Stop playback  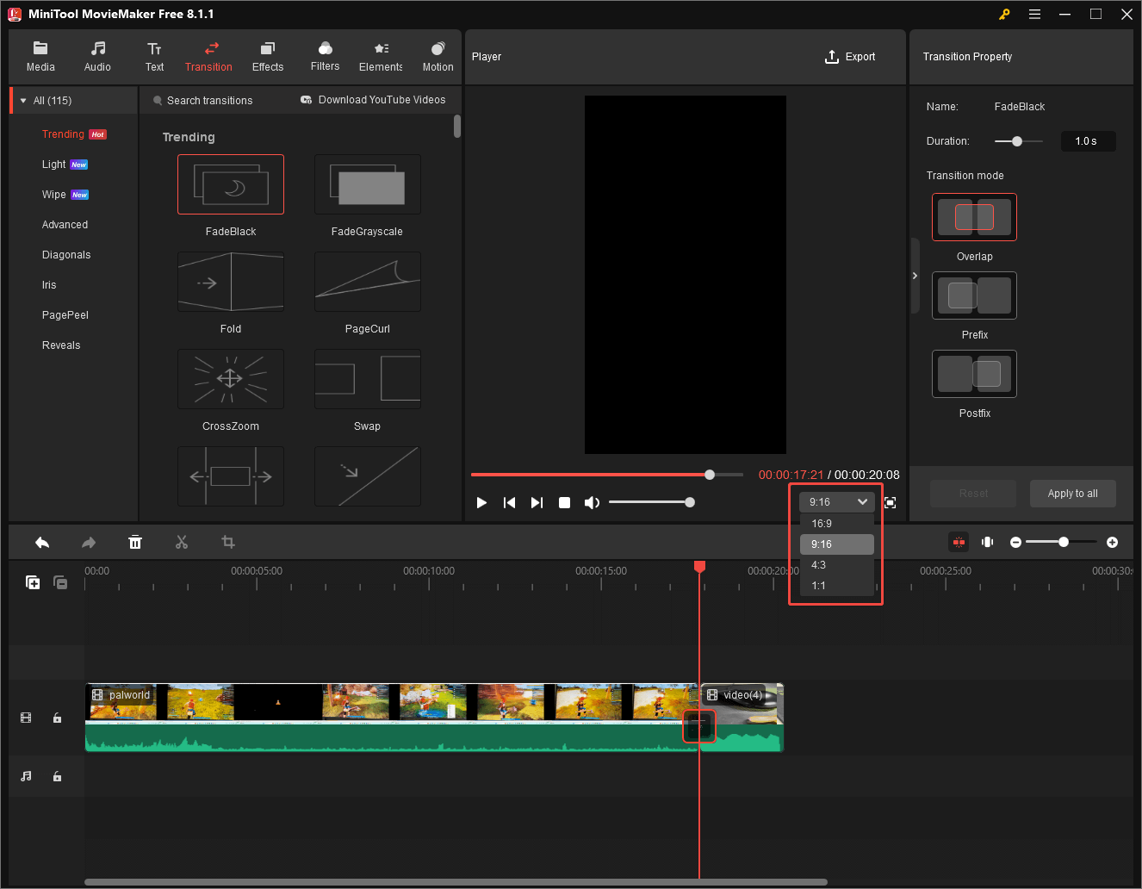click(x=564, y=502)
